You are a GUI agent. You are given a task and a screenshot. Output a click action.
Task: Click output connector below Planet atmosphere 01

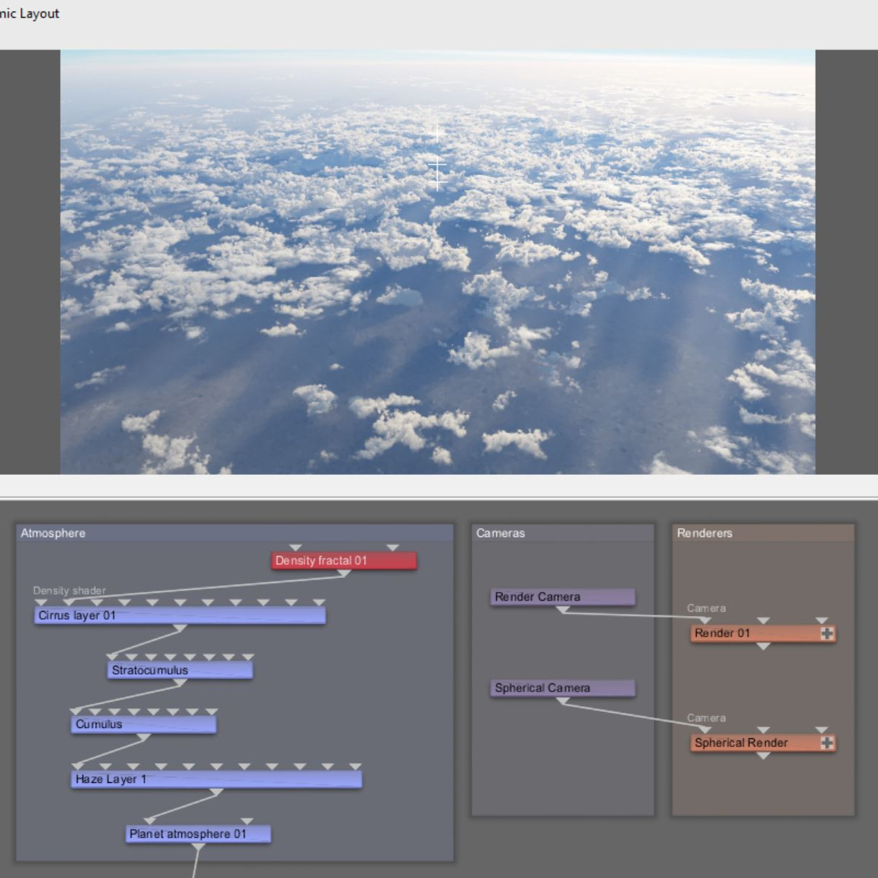198,847
